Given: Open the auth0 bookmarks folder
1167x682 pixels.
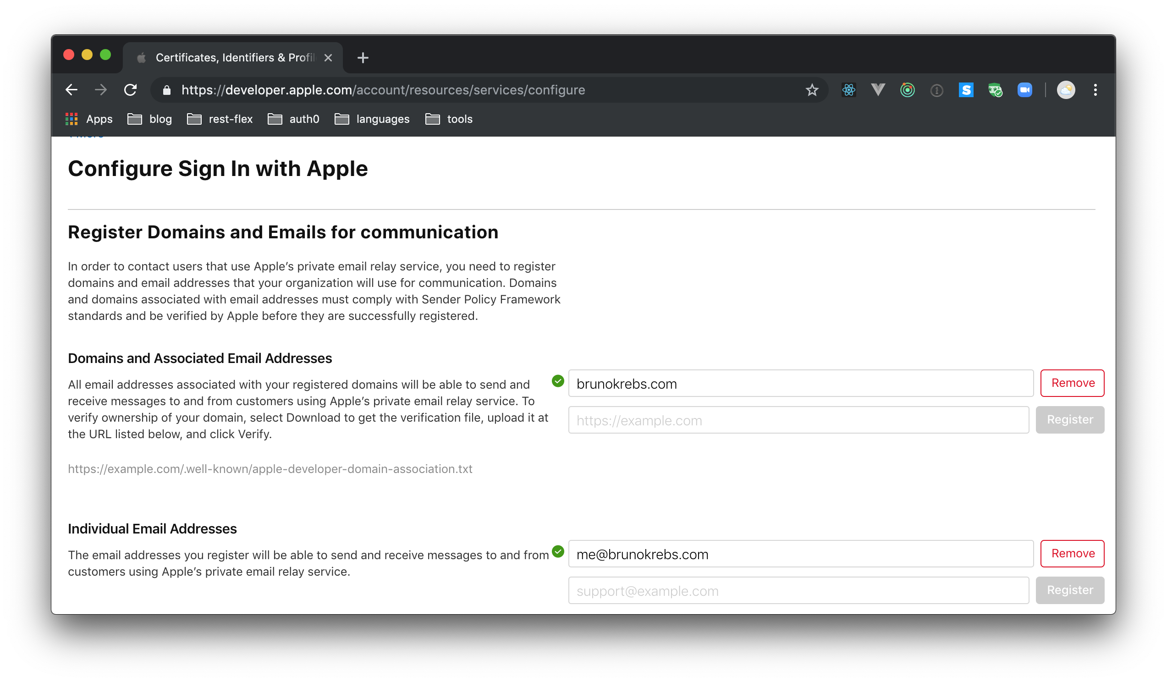Looking at the screenshot, I should pos(294,119).
